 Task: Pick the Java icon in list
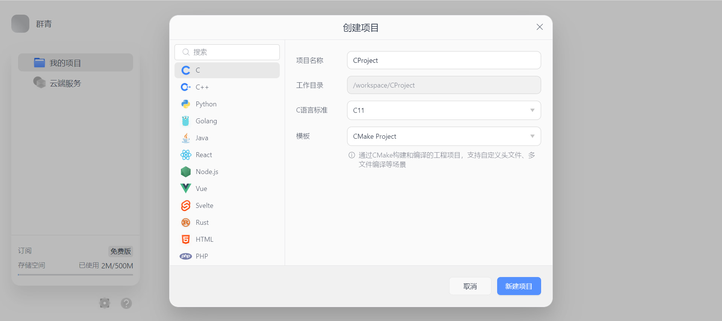(x=186, y=138)
